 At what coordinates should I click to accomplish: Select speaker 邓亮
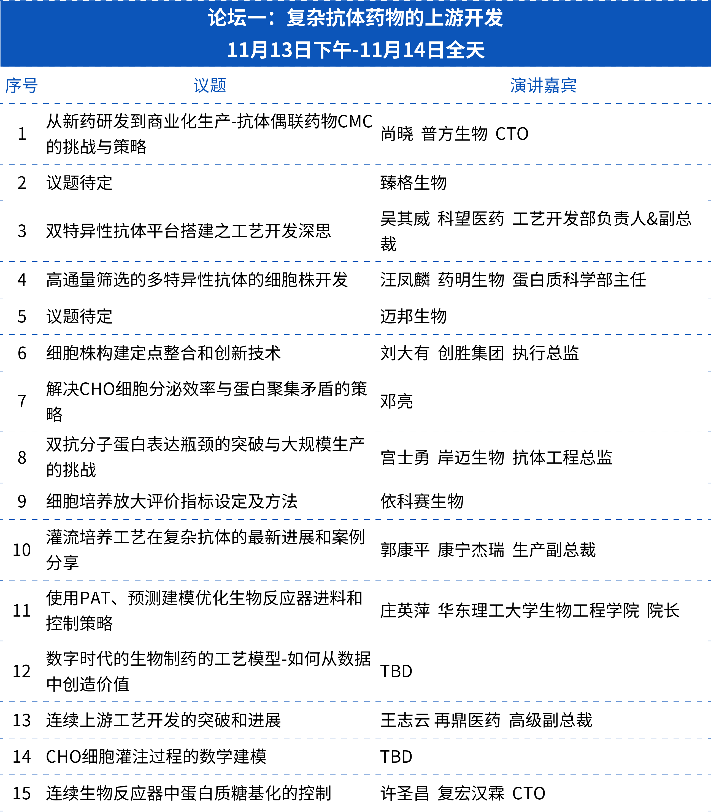[x=397, y=401]
